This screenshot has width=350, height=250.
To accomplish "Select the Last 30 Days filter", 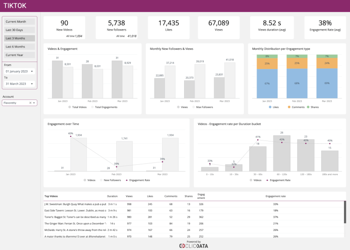I will pyautogui.click(x=20, y=30).
